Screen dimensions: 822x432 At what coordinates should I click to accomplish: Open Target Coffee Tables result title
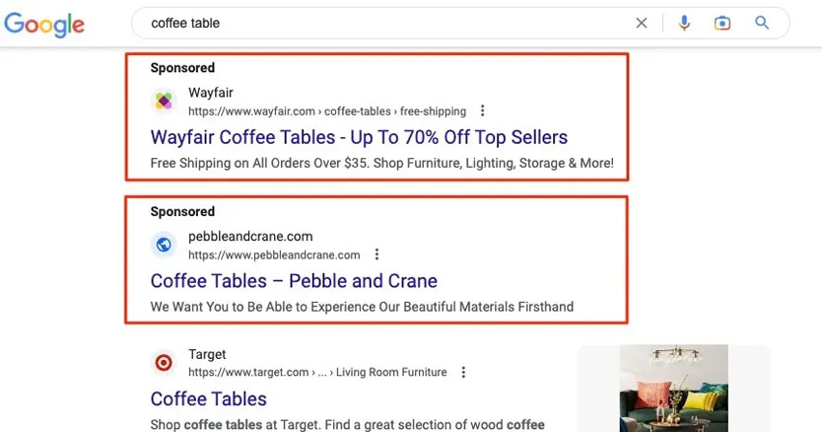pos(209,399)
